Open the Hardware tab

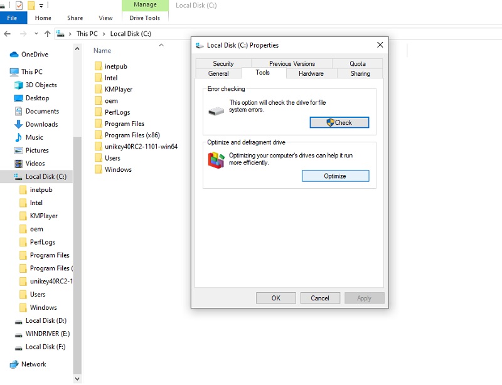click(x=311, y=73)
